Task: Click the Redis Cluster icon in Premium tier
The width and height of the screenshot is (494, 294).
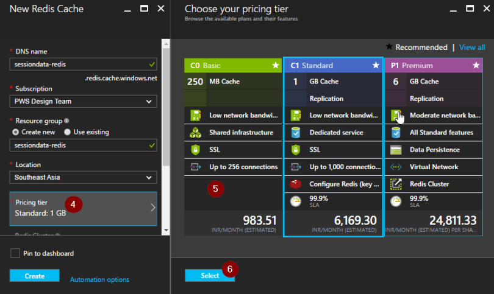Action: point(396,184)
